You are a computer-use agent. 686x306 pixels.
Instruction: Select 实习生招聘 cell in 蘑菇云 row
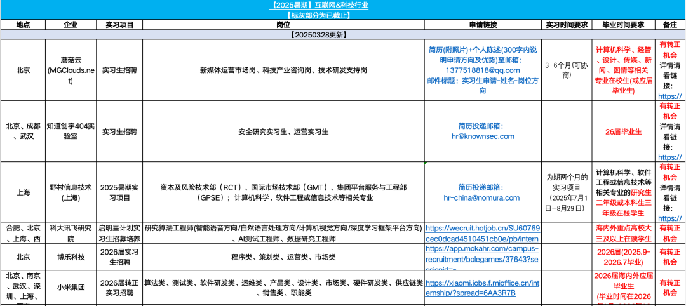(x=119, y=70)
